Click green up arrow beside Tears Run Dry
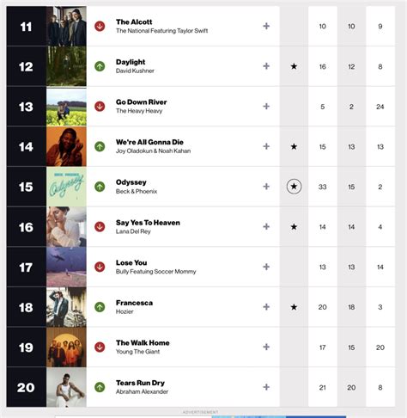 (x=100, y=387)
